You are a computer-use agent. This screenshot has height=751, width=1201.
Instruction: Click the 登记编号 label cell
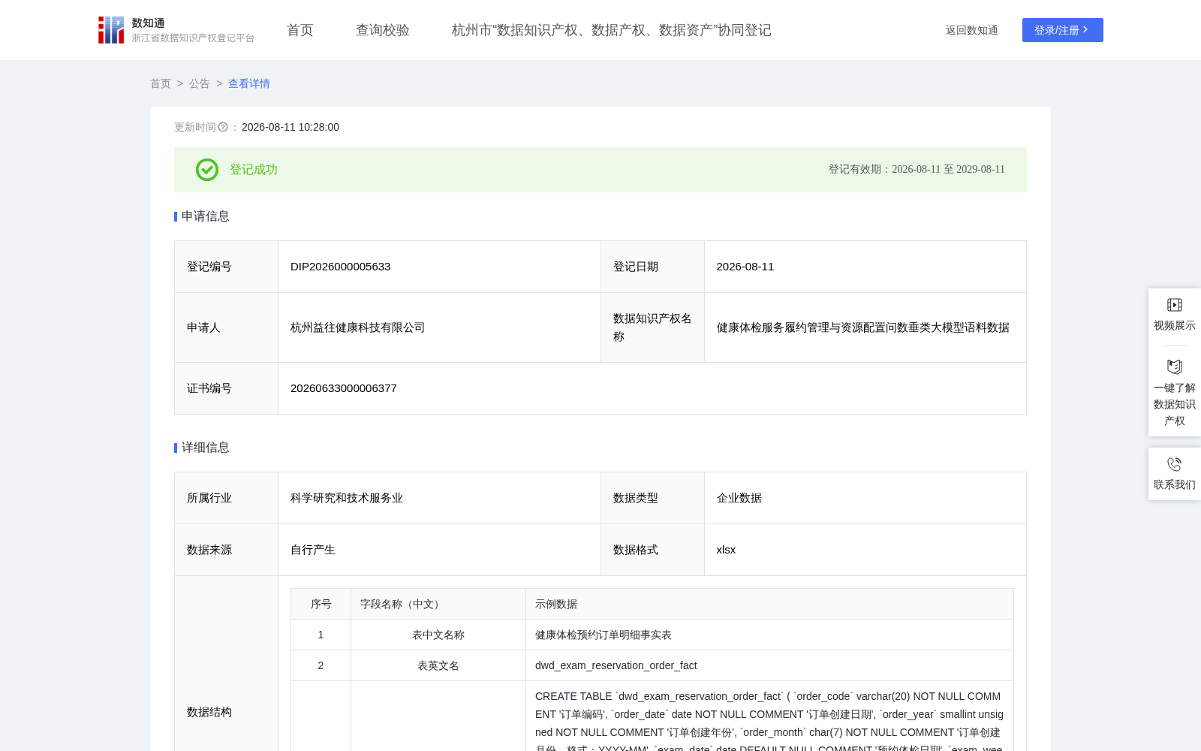click(227, 267)
